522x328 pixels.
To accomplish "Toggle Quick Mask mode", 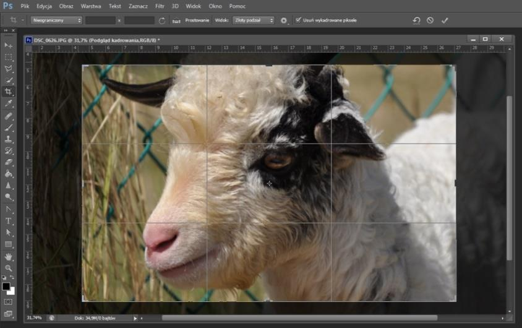I will tap(9, 301).
